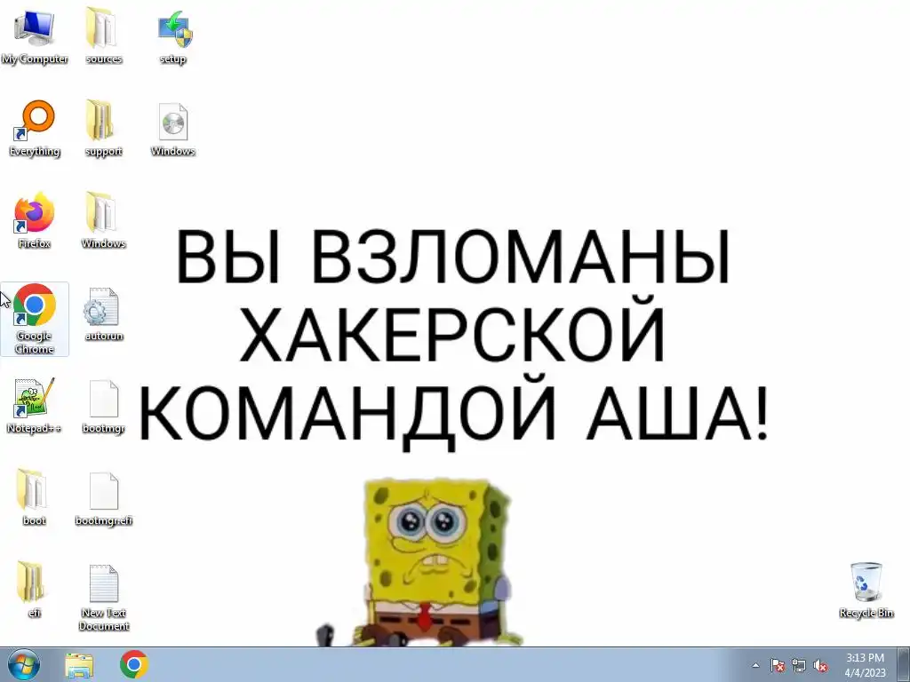
Task: Open the Windows Start menu orb
Action: pos(24,664)
